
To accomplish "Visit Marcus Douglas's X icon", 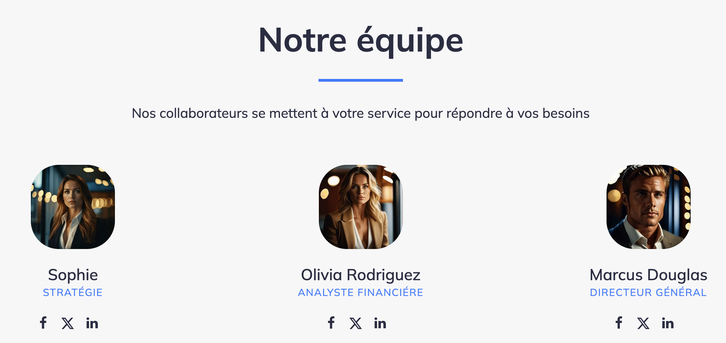I will tap(643, 323).
